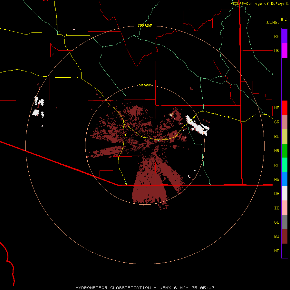Click the [CLAS] units label
Image resolution: width=290 pixels, height=290 pixels.
click(272, 22)
